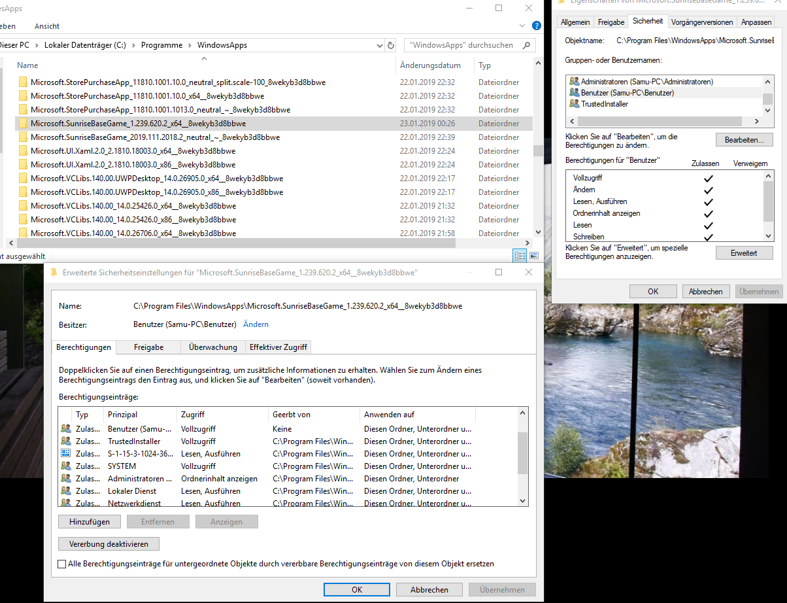Click icon of Administratoren permission entry
Screen dimensions: 787x603
coord(65,479)
